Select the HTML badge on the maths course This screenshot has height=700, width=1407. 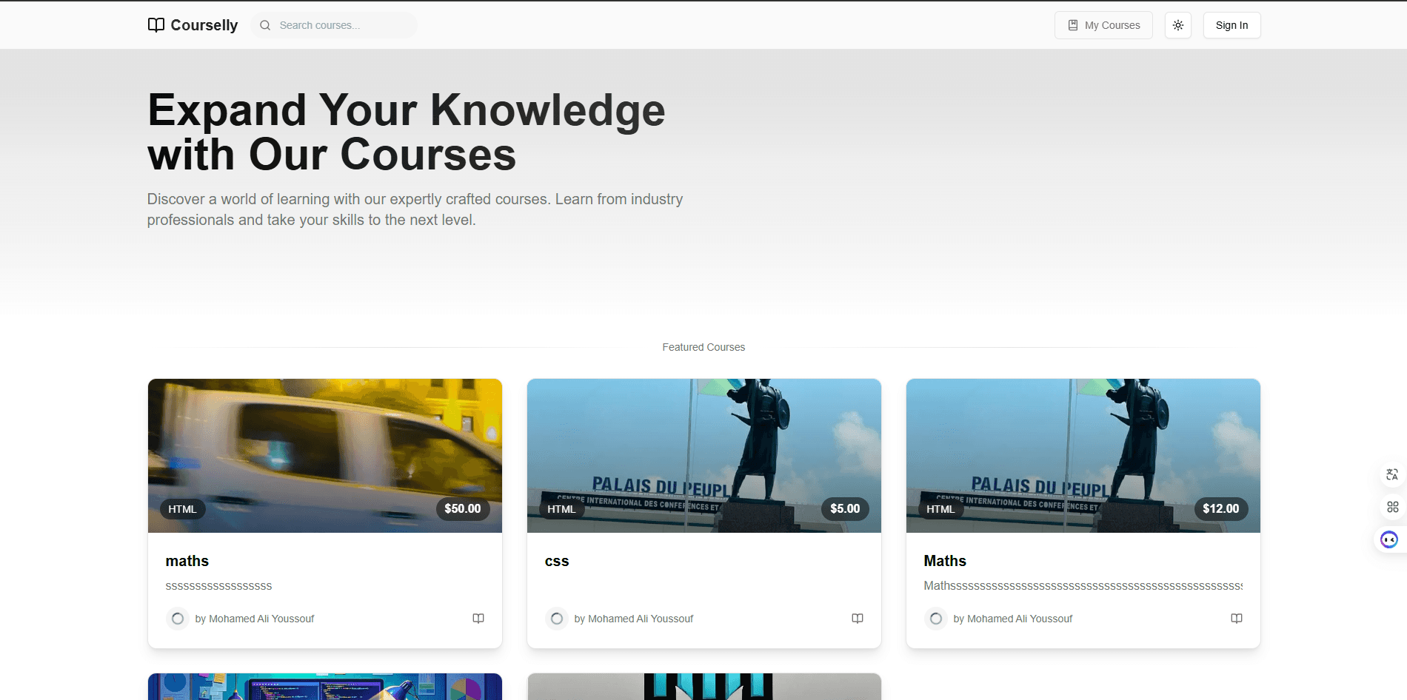point(182,509)
